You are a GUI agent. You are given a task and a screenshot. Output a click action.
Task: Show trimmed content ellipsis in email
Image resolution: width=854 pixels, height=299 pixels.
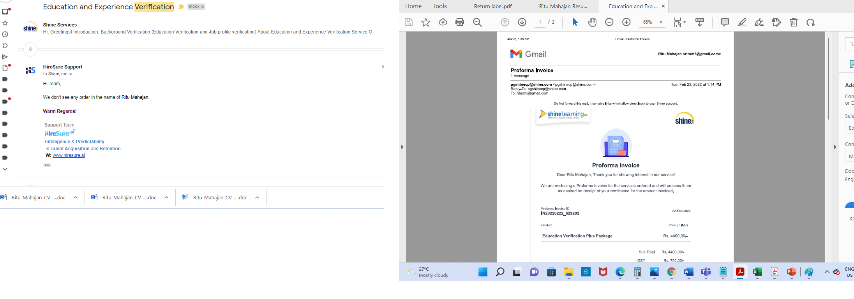[47, 165]
